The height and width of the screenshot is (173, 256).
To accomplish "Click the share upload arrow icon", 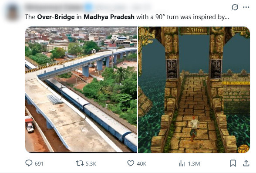I will pyautogui.click(x=246, y=163).
